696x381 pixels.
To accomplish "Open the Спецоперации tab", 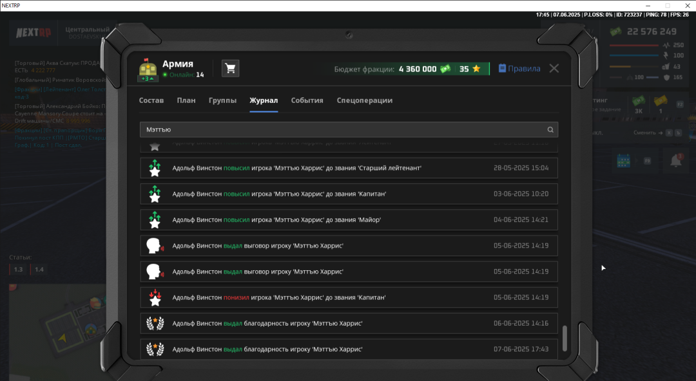I will coord(364,100).
